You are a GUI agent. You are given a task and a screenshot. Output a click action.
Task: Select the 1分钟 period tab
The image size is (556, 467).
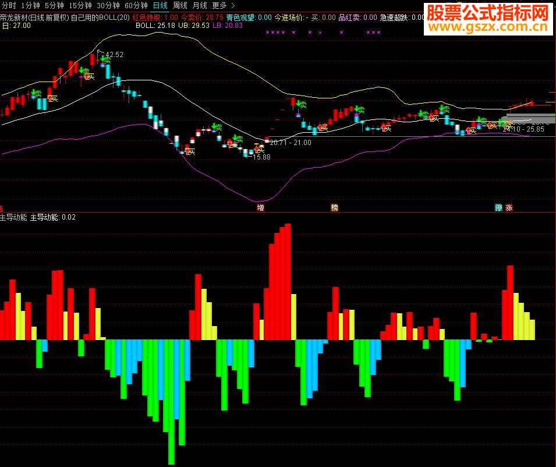click(30, 5)
